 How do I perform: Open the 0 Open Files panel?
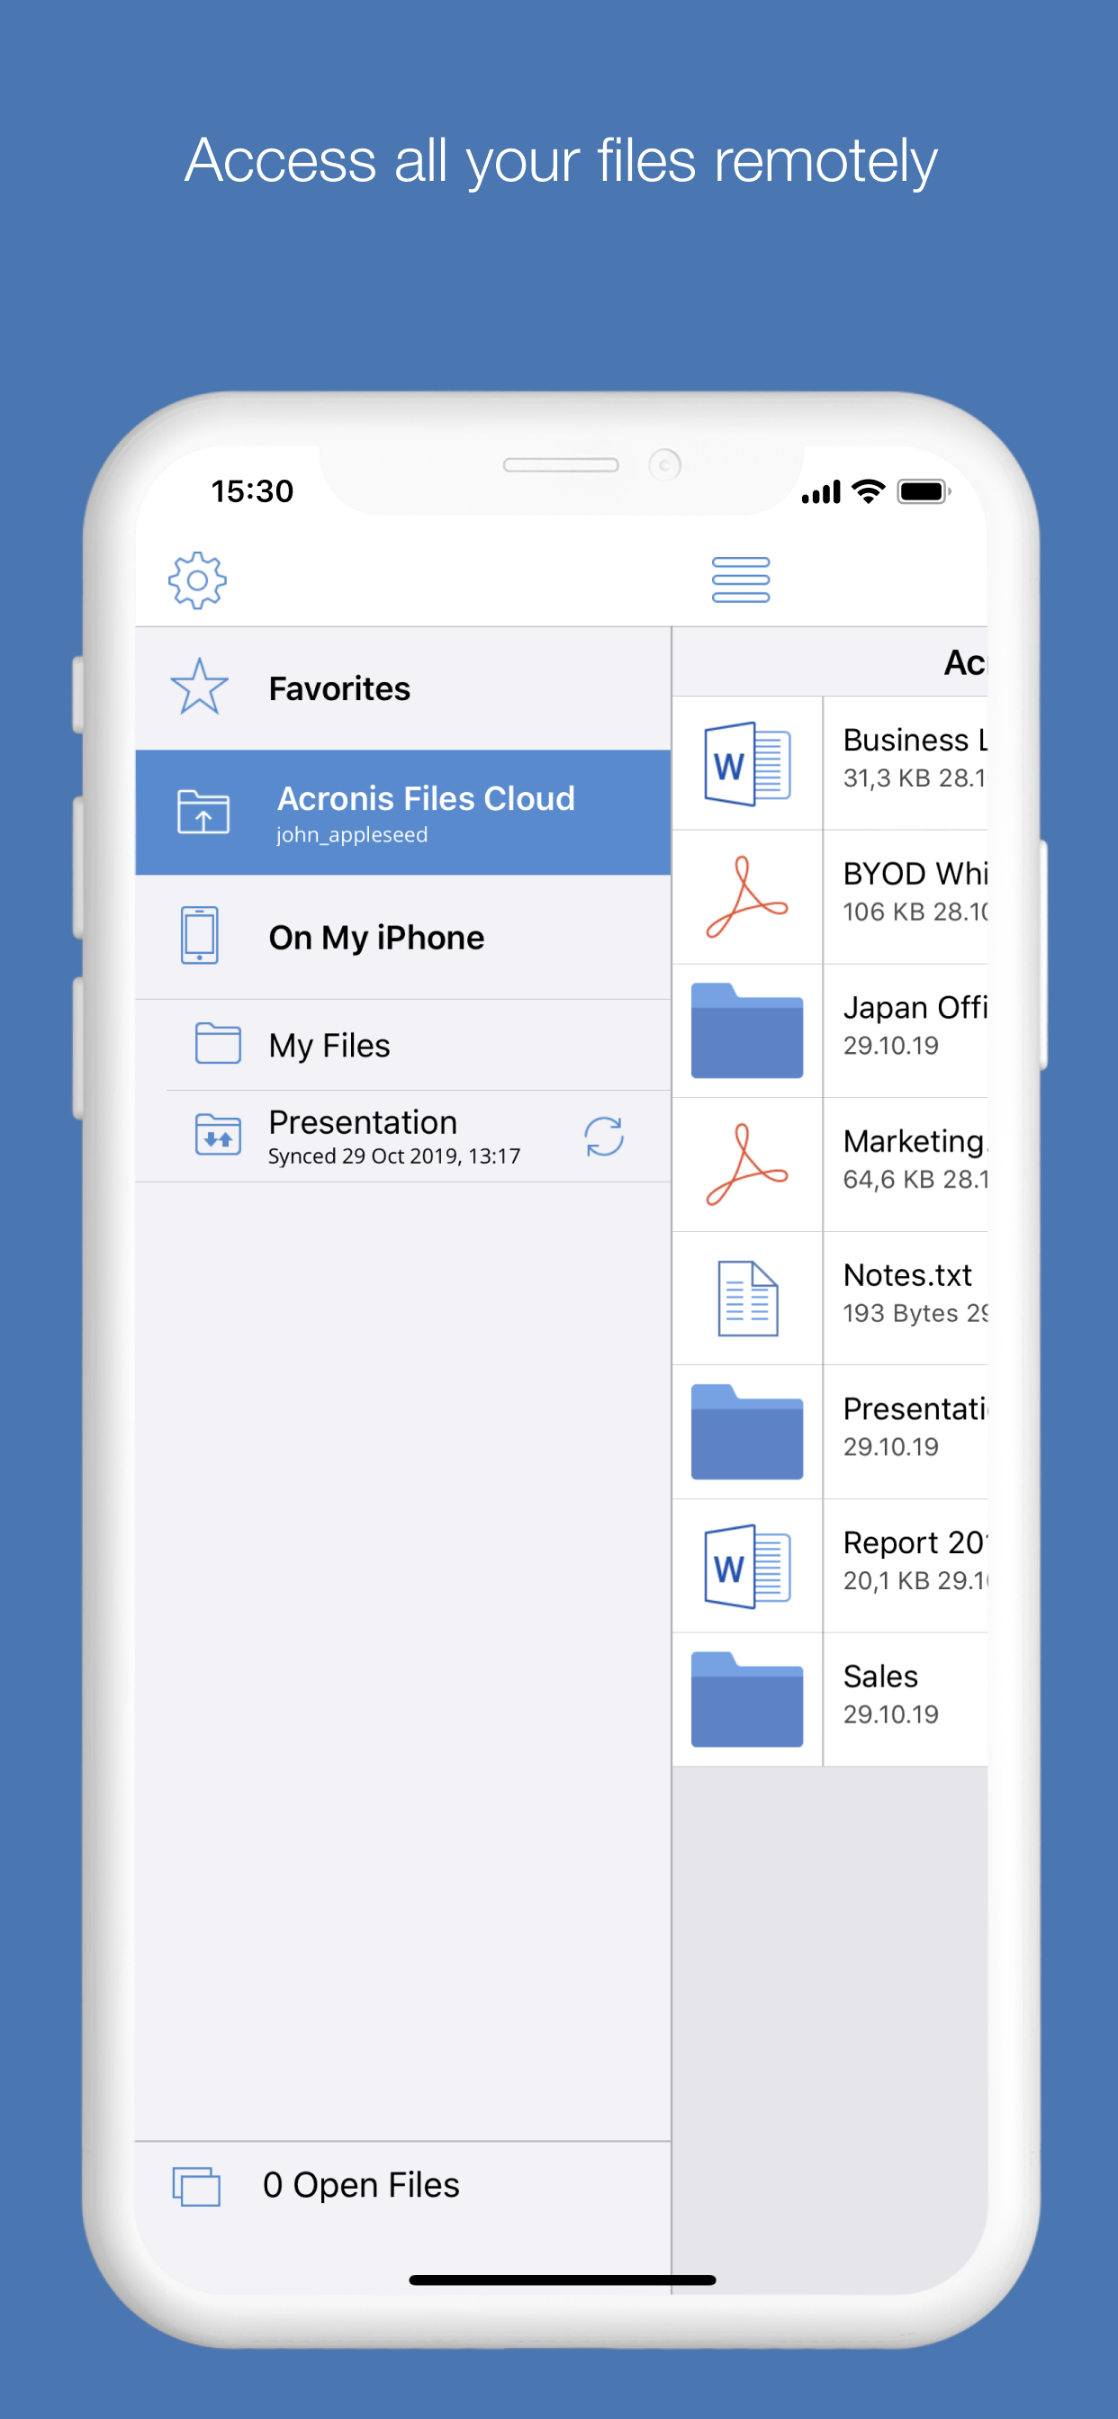pos(403,2186)
